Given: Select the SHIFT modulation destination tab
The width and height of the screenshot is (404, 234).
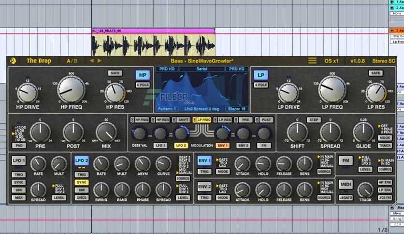Looking at the screenshot, I should click(x=181, y=120).
